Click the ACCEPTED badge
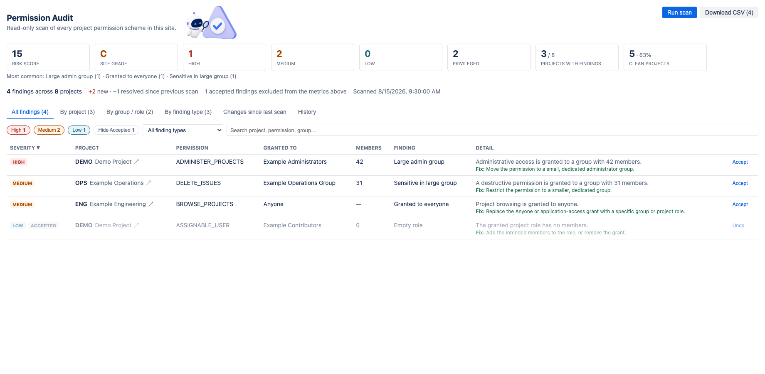Image resolution: width=765 pixels, height=374 pixels. click(43, 226)
